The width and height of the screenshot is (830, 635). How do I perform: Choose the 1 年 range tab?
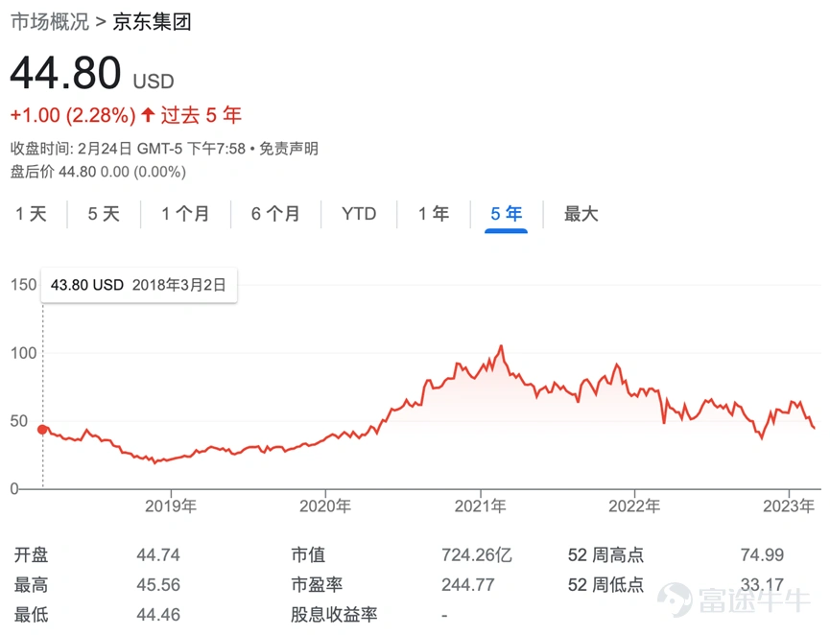pos(434,214)
